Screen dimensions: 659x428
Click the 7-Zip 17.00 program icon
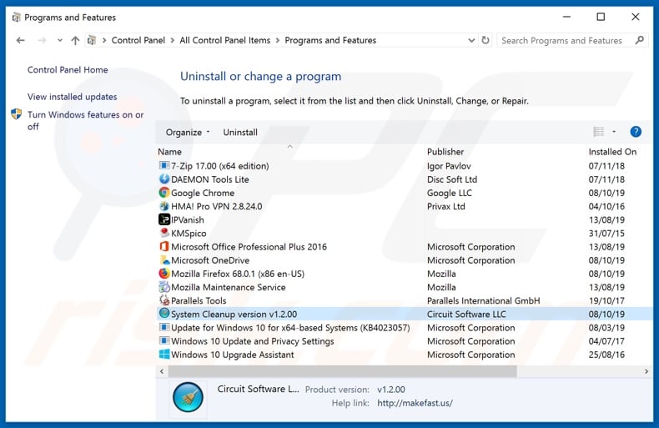point(163,166)
